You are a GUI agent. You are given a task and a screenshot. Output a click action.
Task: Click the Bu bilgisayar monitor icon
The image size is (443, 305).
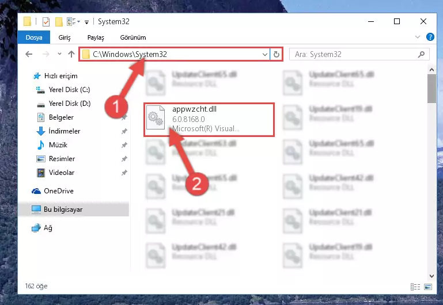36,209
